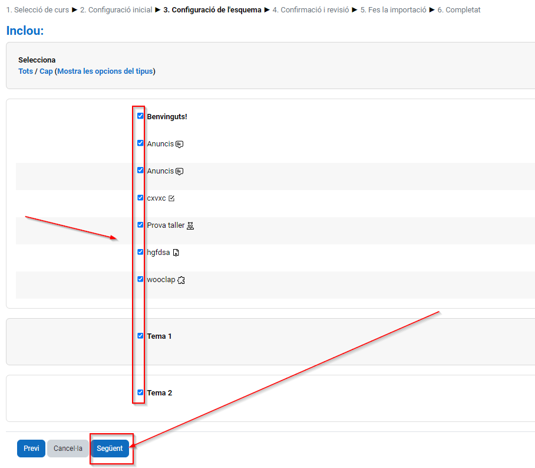Toggle the first Anuncis checkbox

(x=140, y=143)
